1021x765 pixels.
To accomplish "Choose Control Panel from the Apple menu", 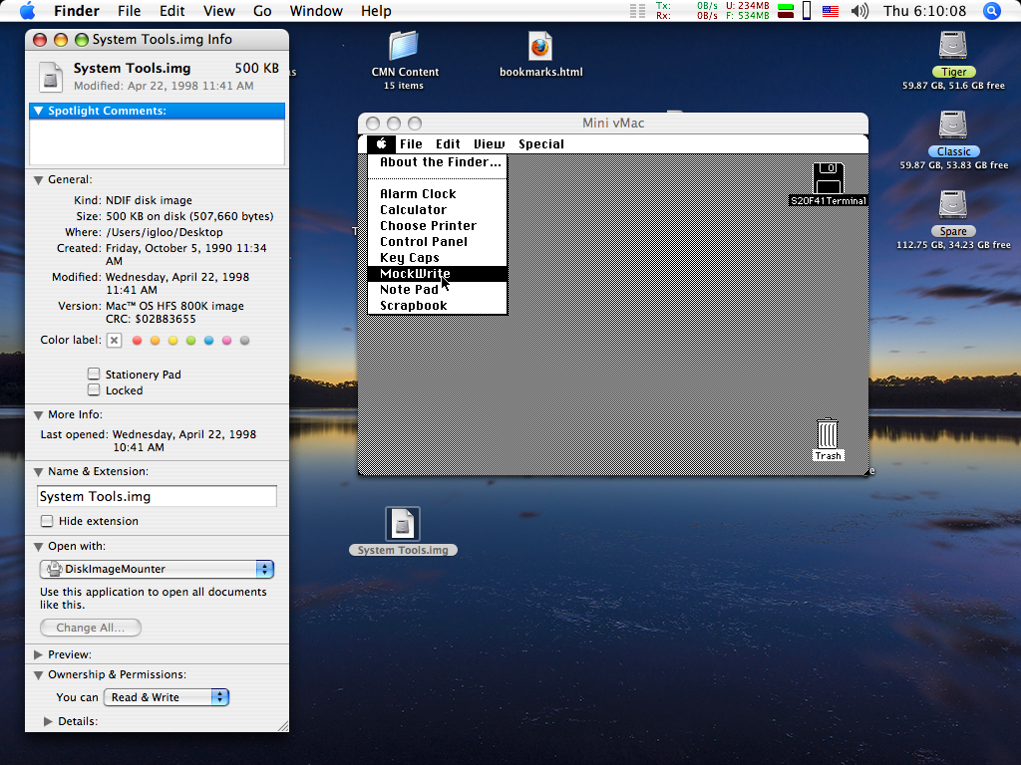I will tap(437, 242).
